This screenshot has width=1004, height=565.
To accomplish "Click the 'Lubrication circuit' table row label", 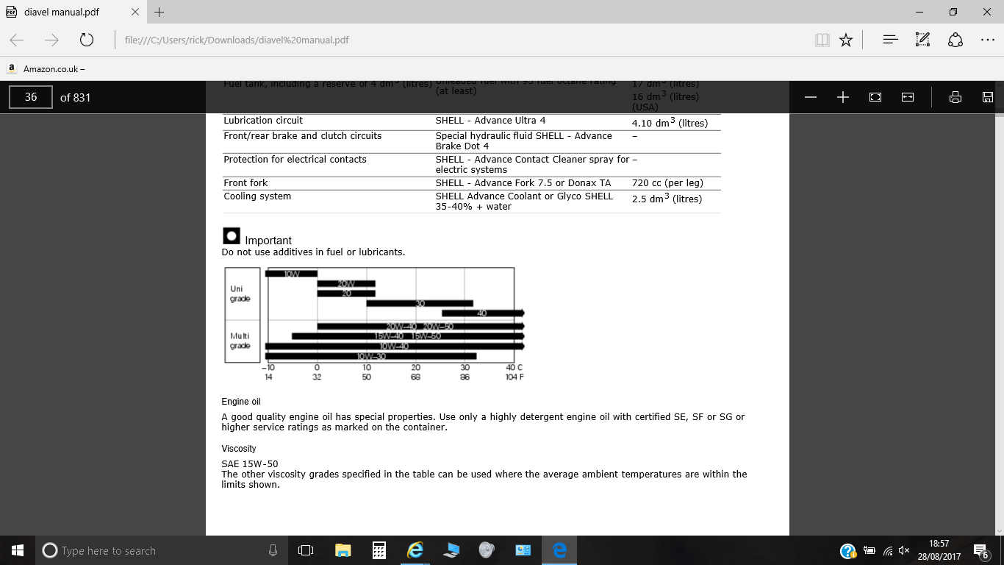I will [263, 121].
